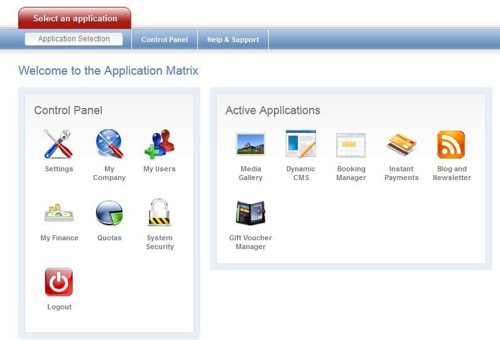Launch the Media Gallery application icon
The height and width of the screenshot is (340, 500).
pyautogui.click(x=251, y=144)
